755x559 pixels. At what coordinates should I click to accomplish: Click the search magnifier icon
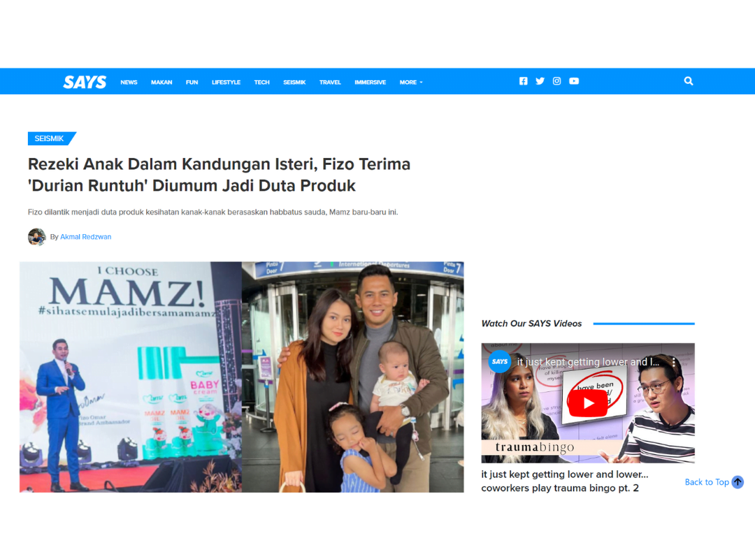pyautogui.click(x=689, y=81)
